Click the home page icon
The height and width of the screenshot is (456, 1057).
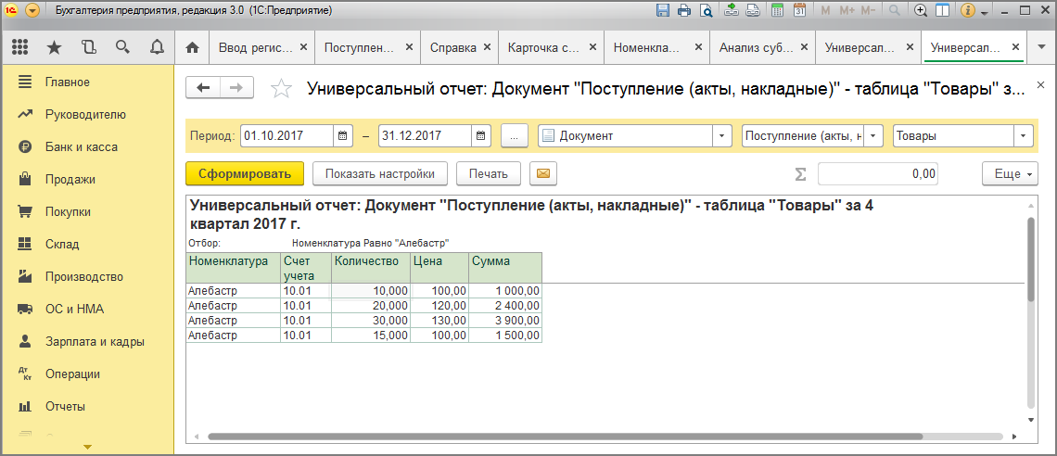(192, 47)
